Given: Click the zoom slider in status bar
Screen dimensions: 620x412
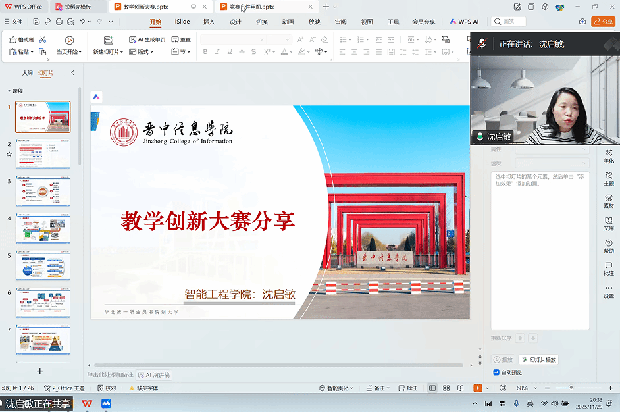Looking at the screenshot, I should click(x=571, y=388).
